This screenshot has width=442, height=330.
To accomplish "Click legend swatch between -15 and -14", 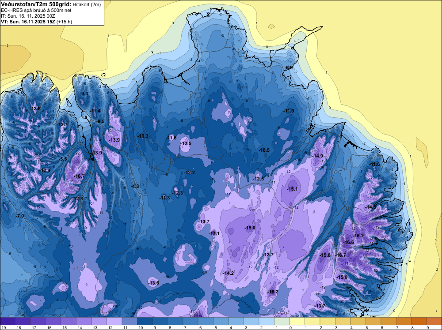I will tap(69, 321).
